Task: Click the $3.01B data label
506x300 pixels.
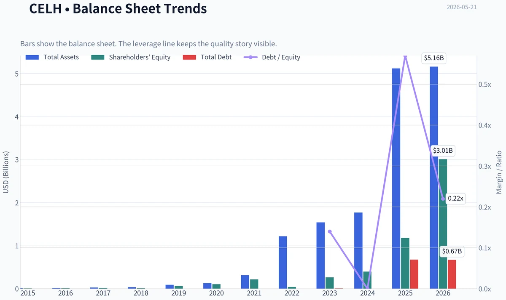Action: coord(443,150)
